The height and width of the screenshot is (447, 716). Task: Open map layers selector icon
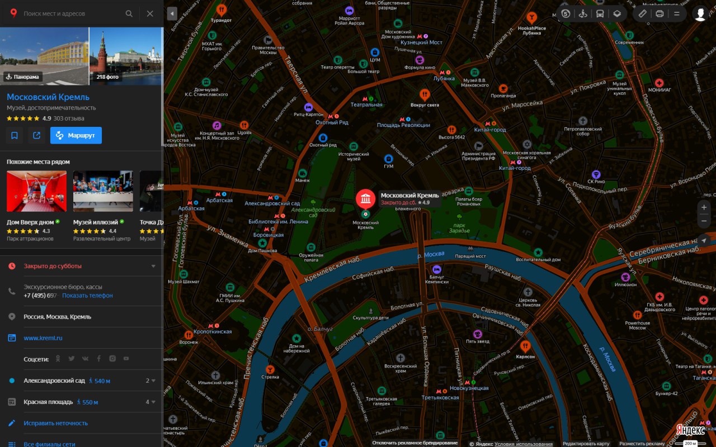pyautogui.click(x=616, y=13)
